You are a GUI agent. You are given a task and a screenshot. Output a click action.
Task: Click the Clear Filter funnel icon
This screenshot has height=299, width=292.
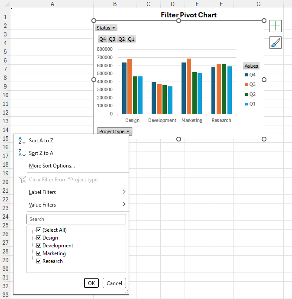point(22,179)
